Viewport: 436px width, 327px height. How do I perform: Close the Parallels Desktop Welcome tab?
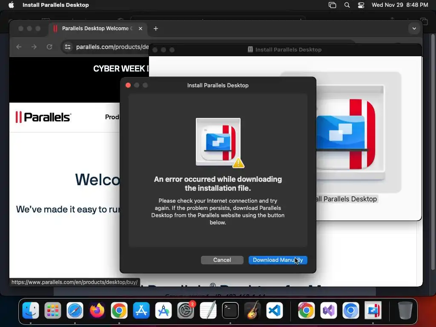point(141,29)
